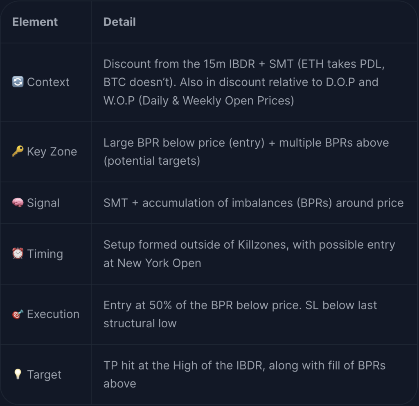Click the Signal row label
This screenshot has height=406, width=419.
[x=43, y=203]
